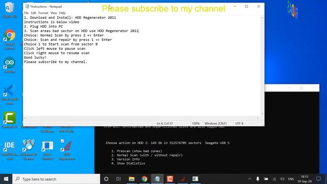Viewport: 327px width, 184px height.
Task: Click 'instructions is below video' line
Action: coord(52,22)
